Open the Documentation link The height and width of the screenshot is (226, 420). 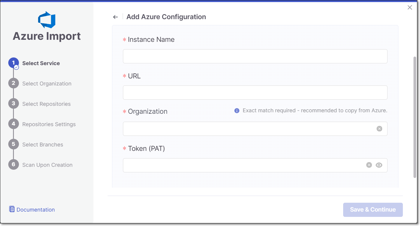click(x=36, y=210)
